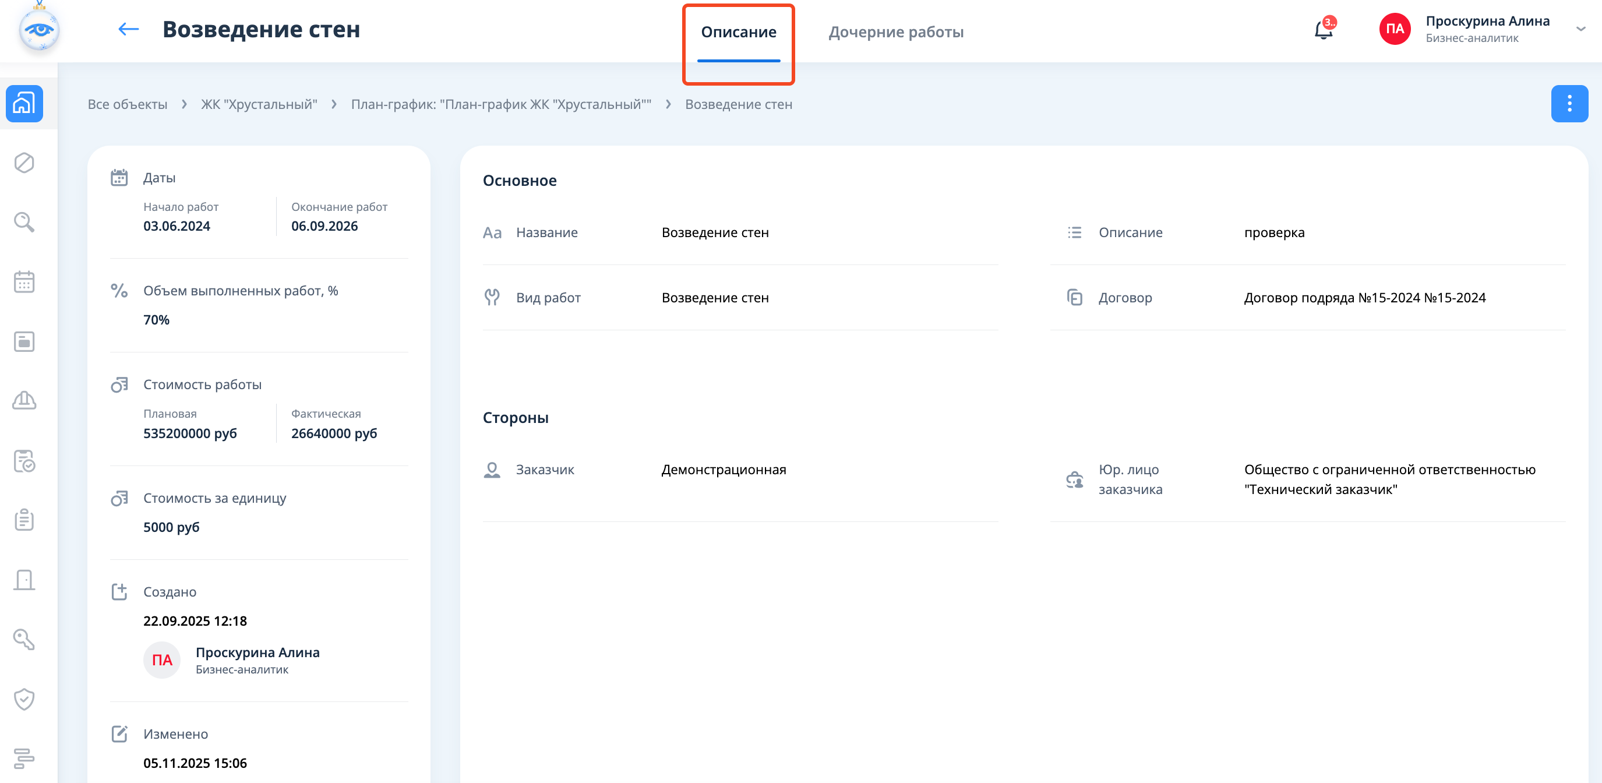This screenshot has width=1602, height=783.
Task: Open the objects building icon in sidebar
Action: 24,103
